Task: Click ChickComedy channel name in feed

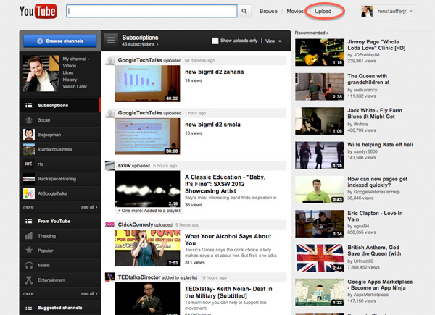Action: coord(136,224)
